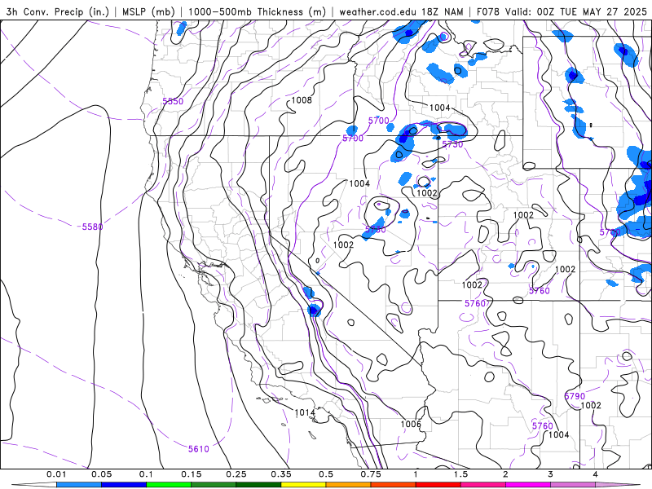Pick the red 1–1.5 legend swatch
The image size is (652, 489).
438,485
